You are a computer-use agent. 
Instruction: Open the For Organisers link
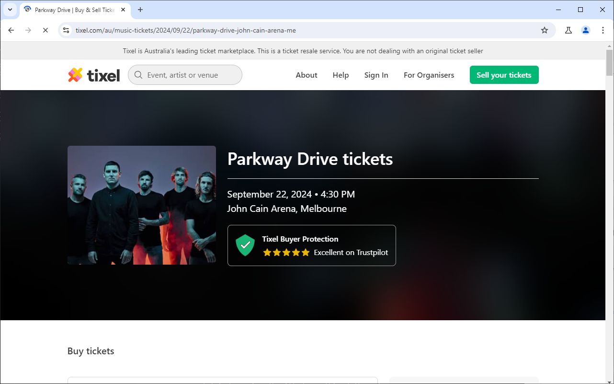429,75
